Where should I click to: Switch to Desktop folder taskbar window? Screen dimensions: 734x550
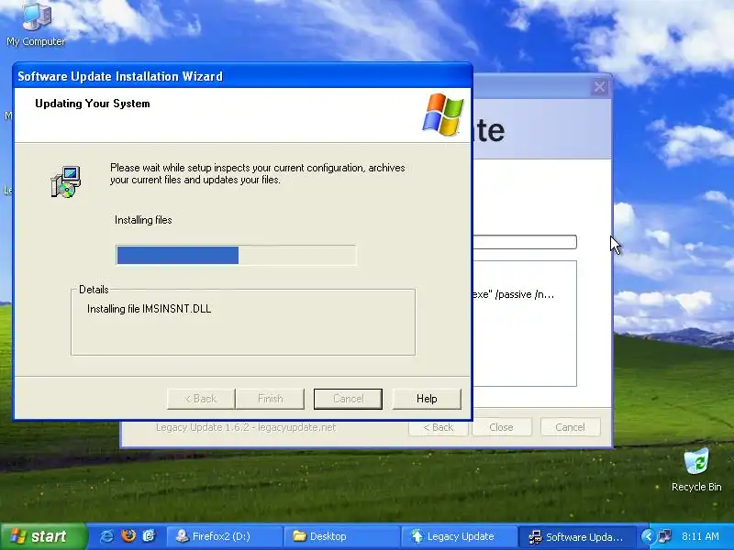[x=342, y=536]
